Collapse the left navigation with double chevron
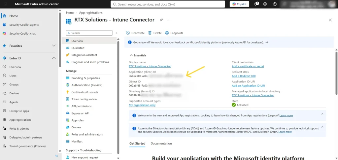 56,156
